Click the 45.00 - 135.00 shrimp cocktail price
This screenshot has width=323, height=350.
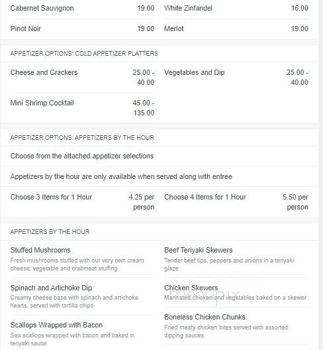tap(144, 108)
